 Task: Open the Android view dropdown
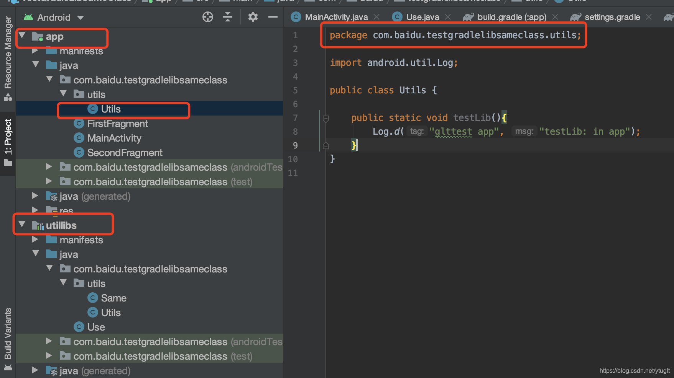(81, 18)
